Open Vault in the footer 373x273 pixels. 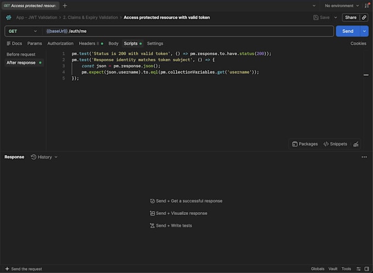[333, 269]
